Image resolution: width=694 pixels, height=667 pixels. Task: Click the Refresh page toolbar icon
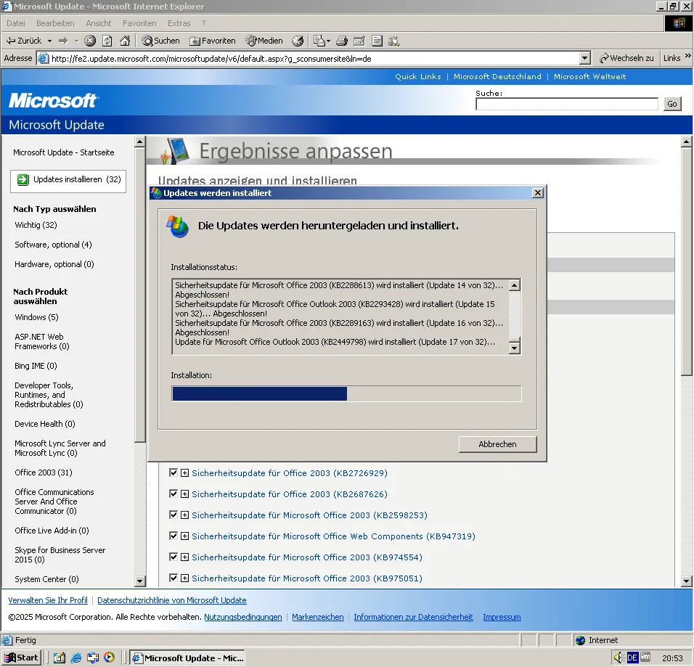[x=107, y=41]
